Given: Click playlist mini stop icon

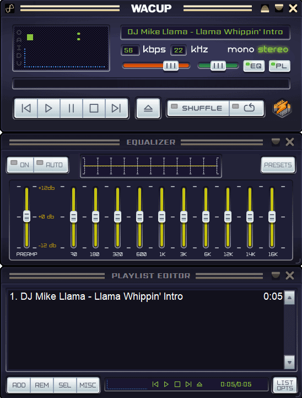Looking at the screenshot, I should click(x=177, y=384).
